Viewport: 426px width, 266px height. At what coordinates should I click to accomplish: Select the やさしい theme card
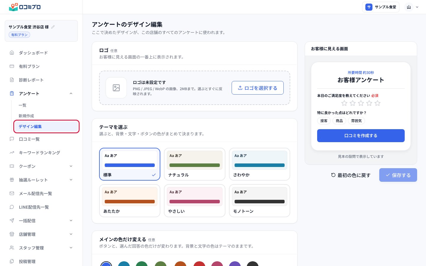[x=195, y=201]
